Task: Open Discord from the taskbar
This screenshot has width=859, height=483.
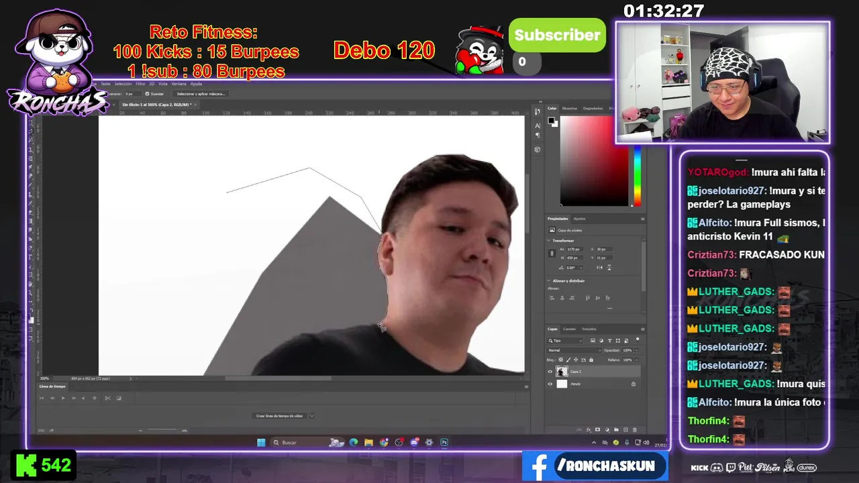Action: tap(415, 442)
